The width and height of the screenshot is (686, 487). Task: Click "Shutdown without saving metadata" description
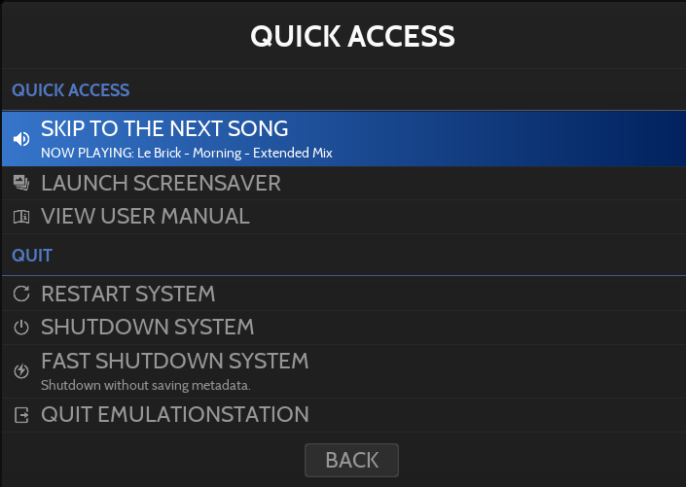coord(146,385)
